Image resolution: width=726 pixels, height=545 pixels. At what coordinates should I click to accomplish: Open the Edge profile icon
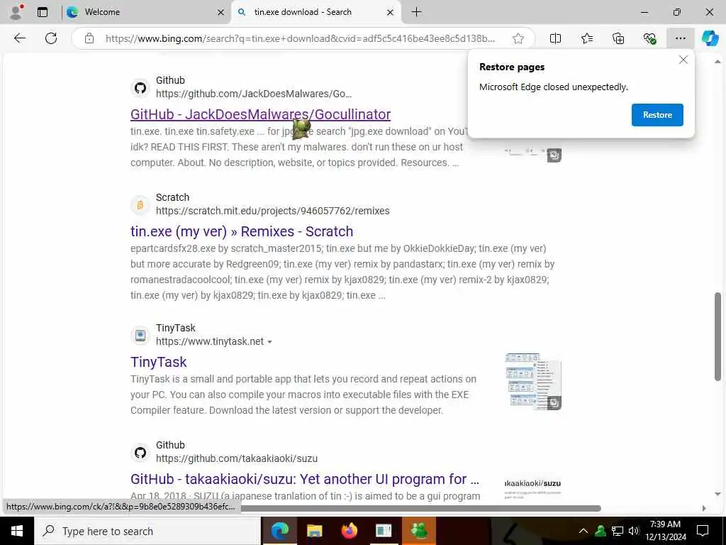pos(16,12)
